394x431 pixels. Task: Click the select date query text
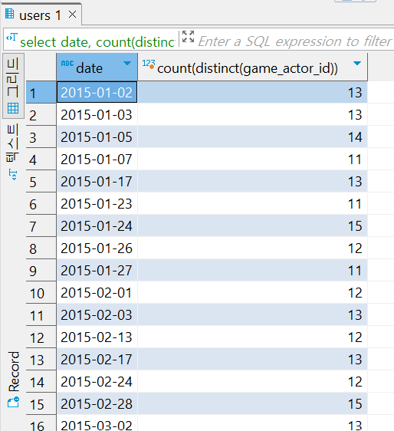97,42
